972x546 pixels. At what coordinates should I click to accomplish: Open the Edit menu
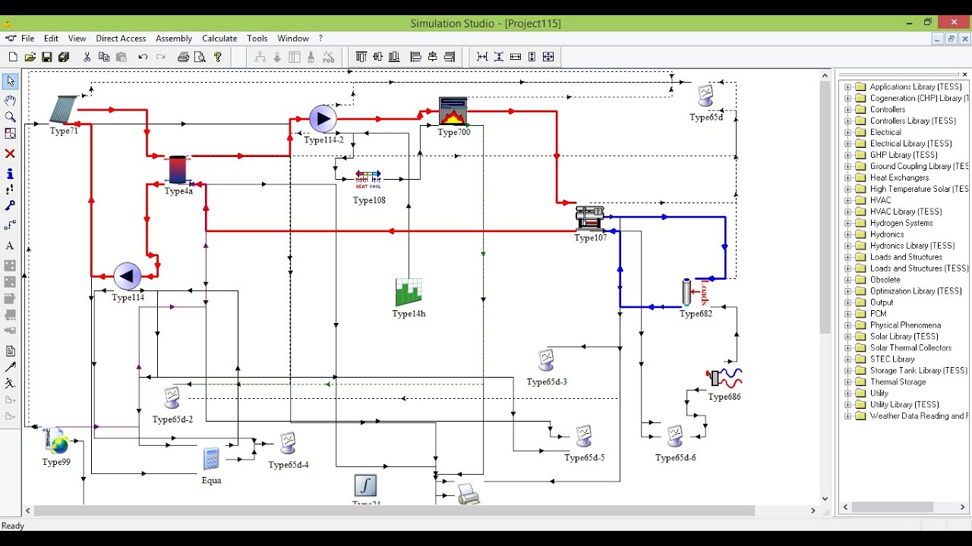(51, 39)
